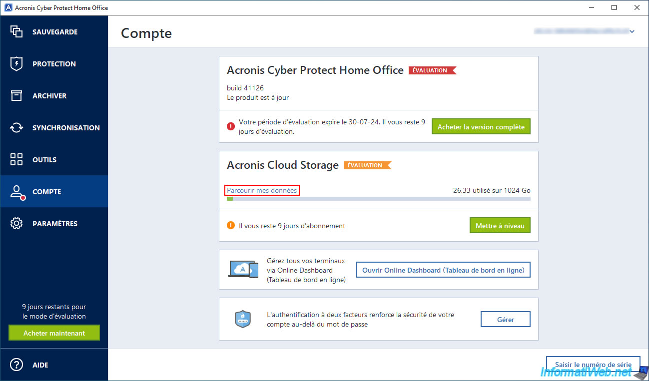Open AIDE help section
649x381 pixels.
tap(54, 365)
